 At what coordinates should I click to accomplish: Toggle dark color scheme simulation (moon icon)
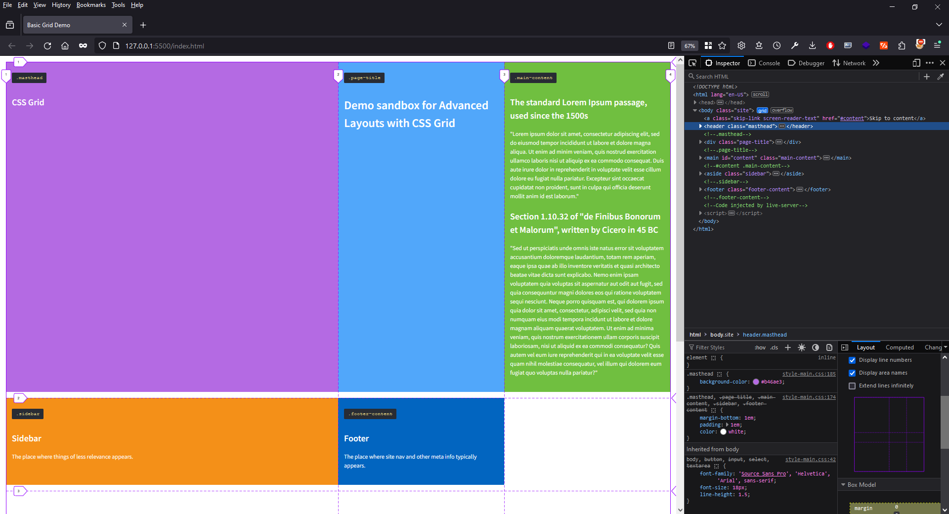click(x=816, y=347)
